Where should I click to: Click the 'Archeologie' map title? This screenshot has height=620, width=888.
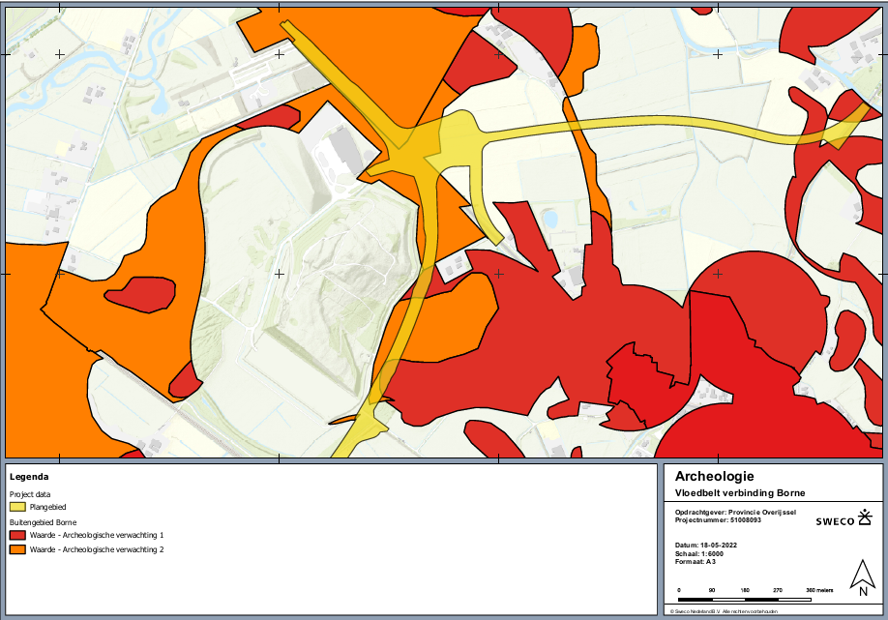point(714,476)
